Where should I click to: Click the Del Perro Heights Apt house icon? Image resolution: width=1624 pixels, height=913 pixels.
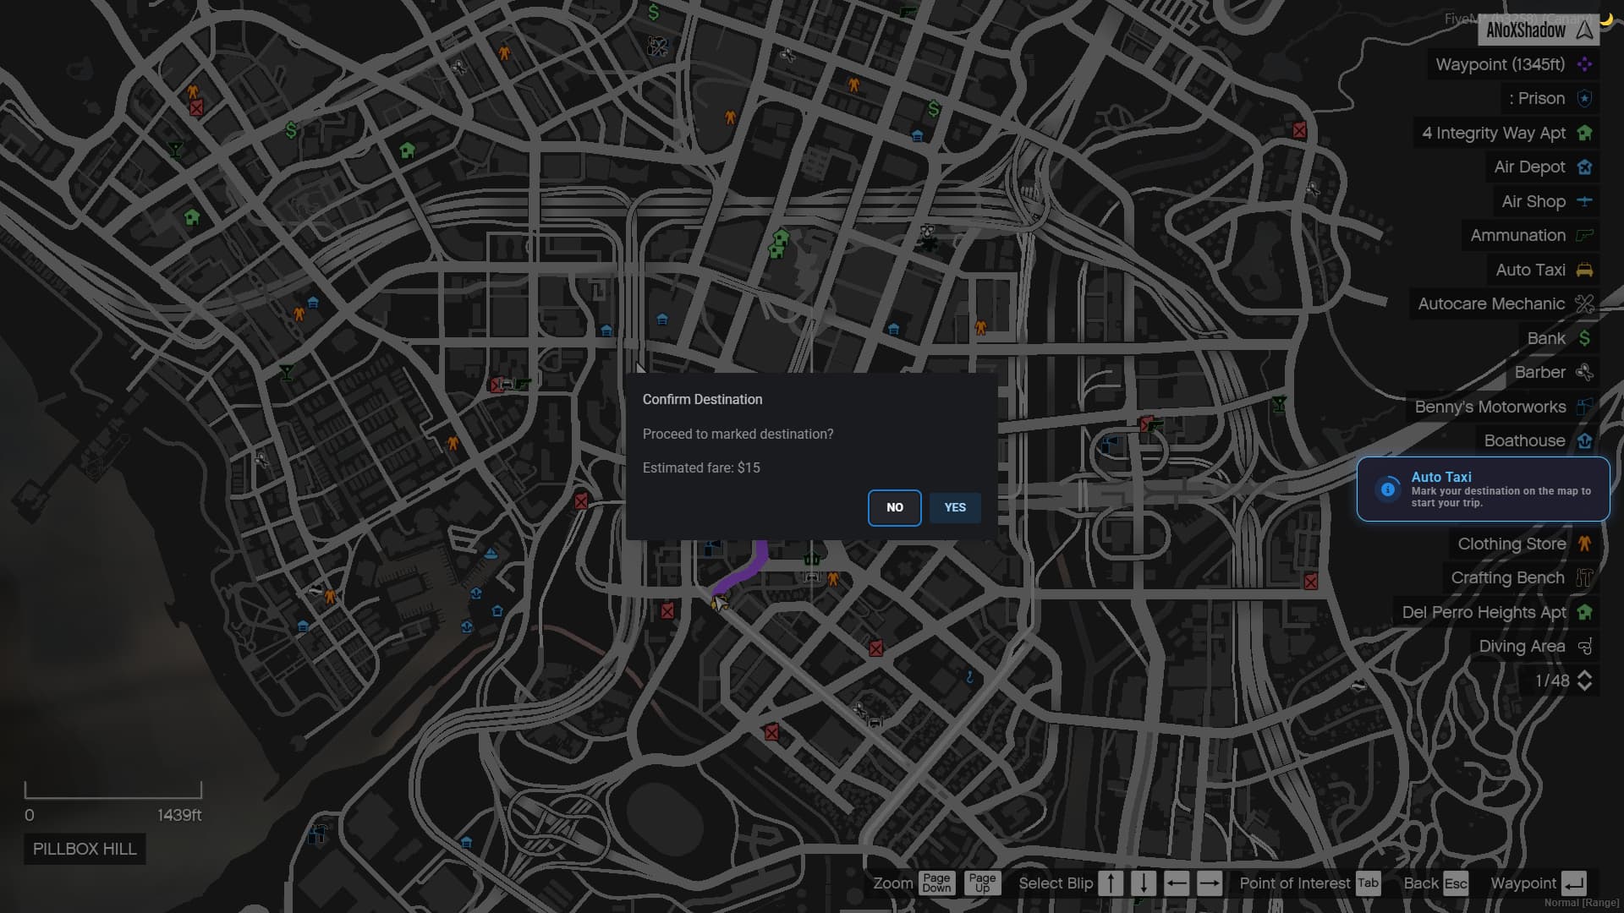[1584, 612]
